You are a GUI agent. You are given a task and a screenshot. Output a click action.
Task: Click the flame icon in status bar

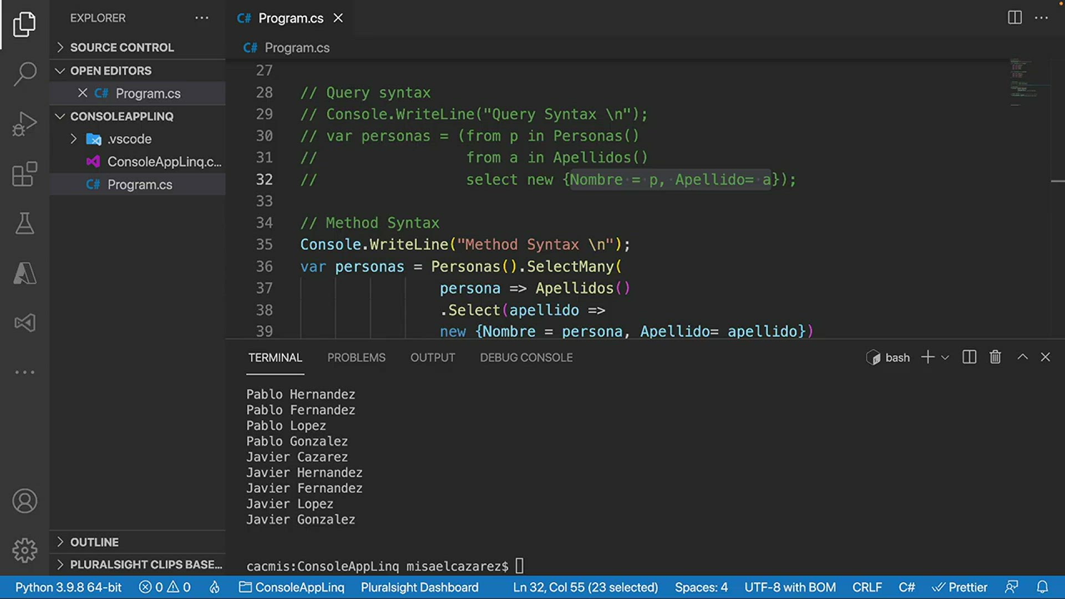tap(215, 587)
